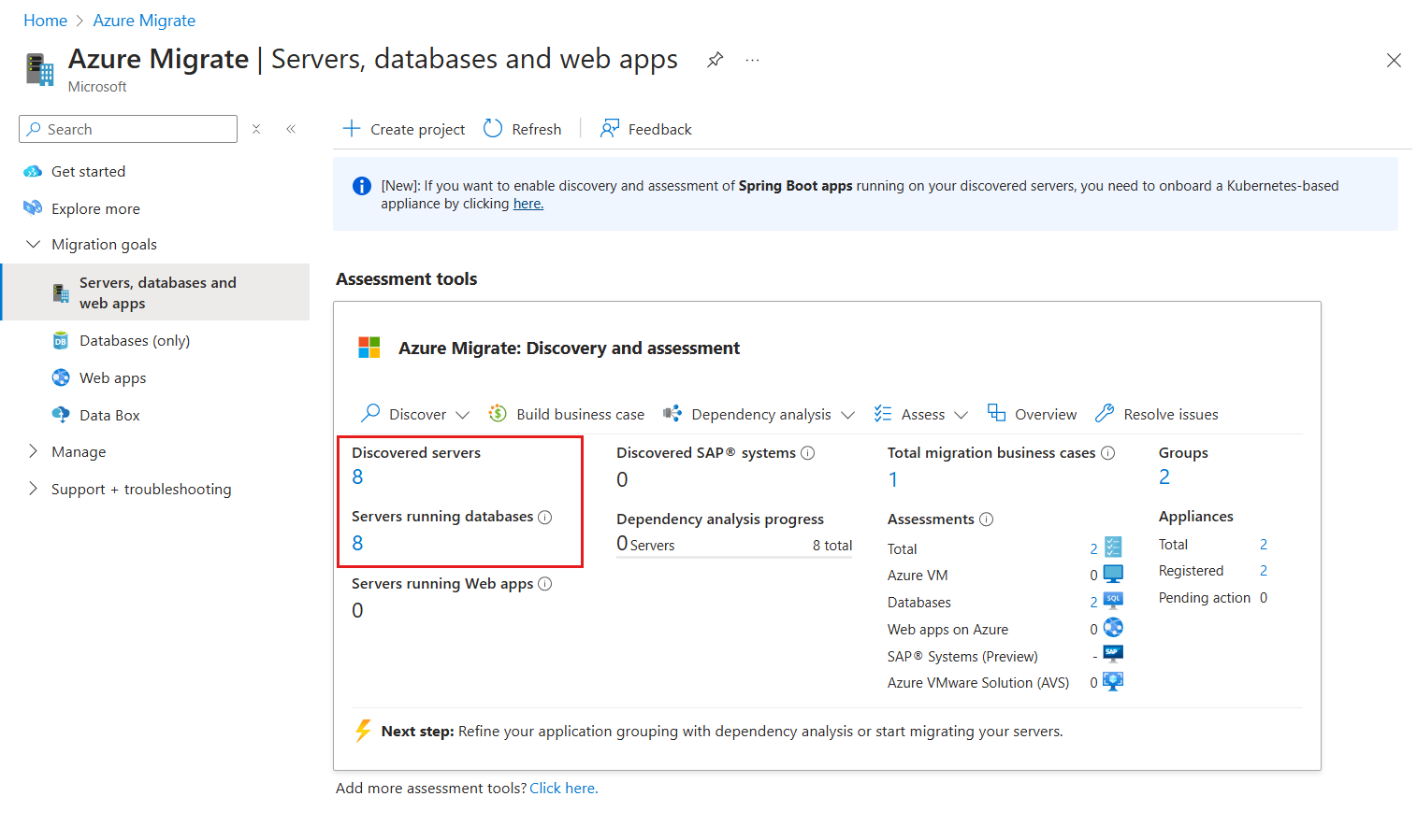Viewport: 1417px width, 825px height.
Task: Clear the sidebar search box
Action: tap(256, 129)
